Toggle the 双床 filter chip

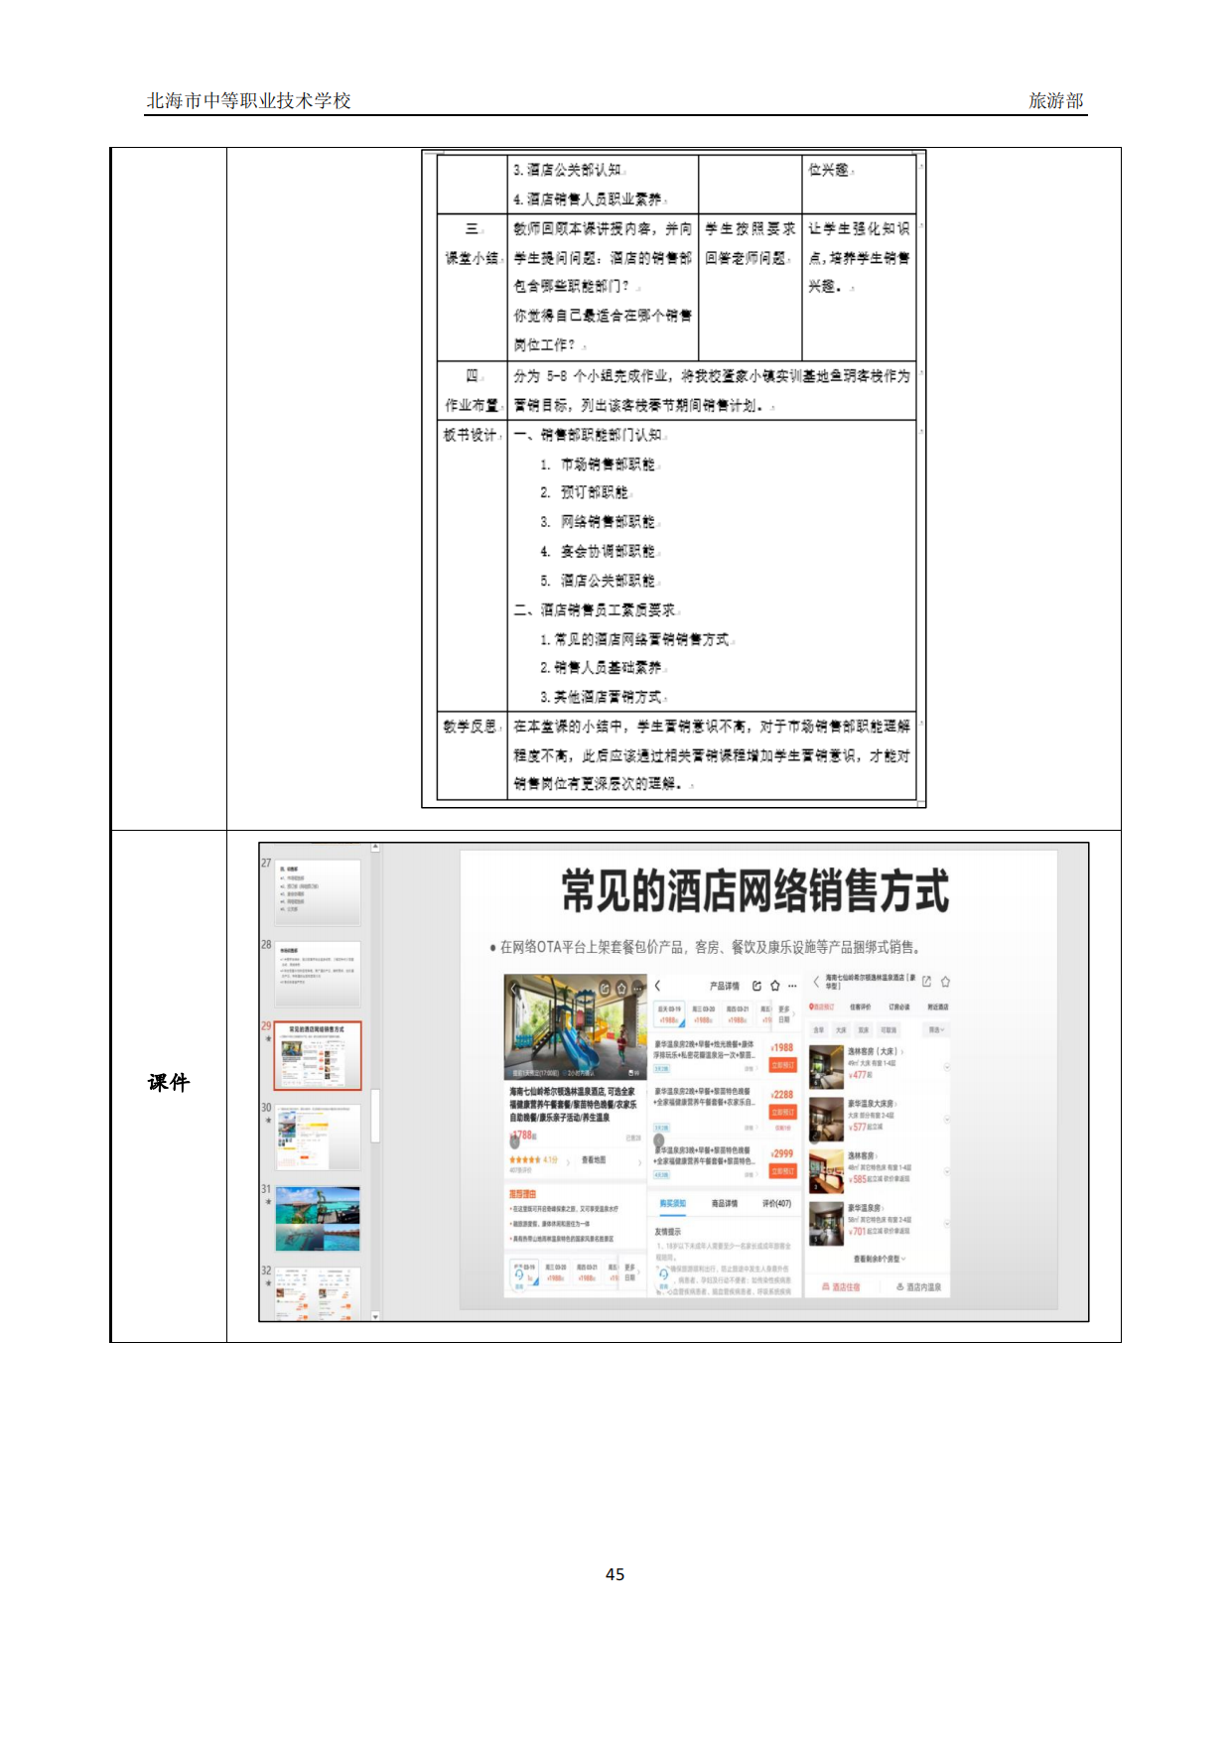(x=864, y=1030)
